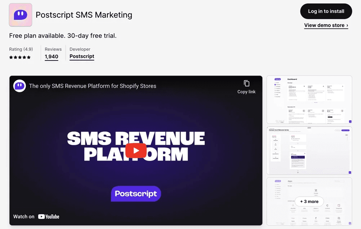Click the YouTube logo in Watch on
The image size is (361, 229).
pyautogui.click(x=49, y=216)
